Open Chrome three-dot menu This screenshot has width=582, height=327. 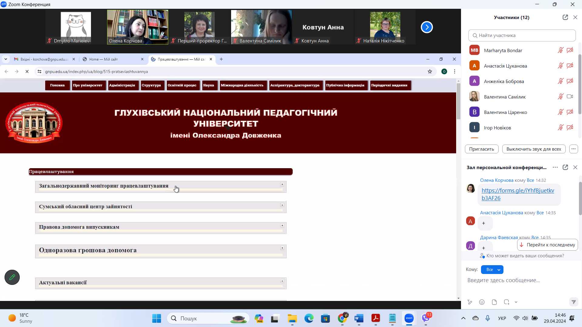coord(455,72)
